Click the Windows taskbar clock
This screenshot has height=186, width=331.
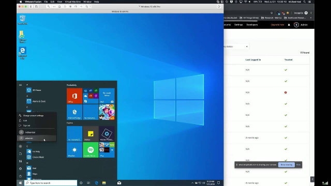click(210, 183)
